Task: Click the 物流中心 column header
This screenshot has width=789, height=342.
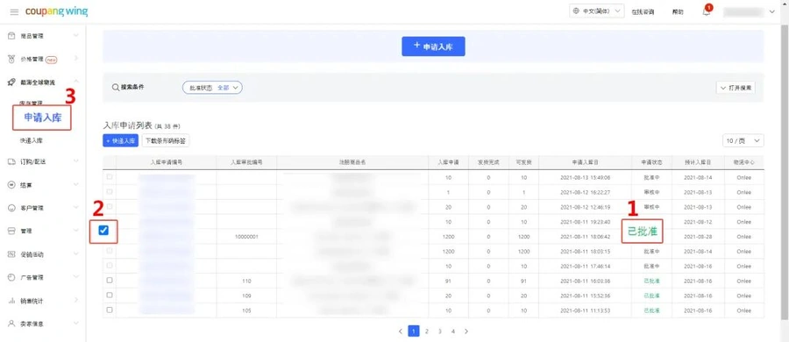Action: (743, 163)
